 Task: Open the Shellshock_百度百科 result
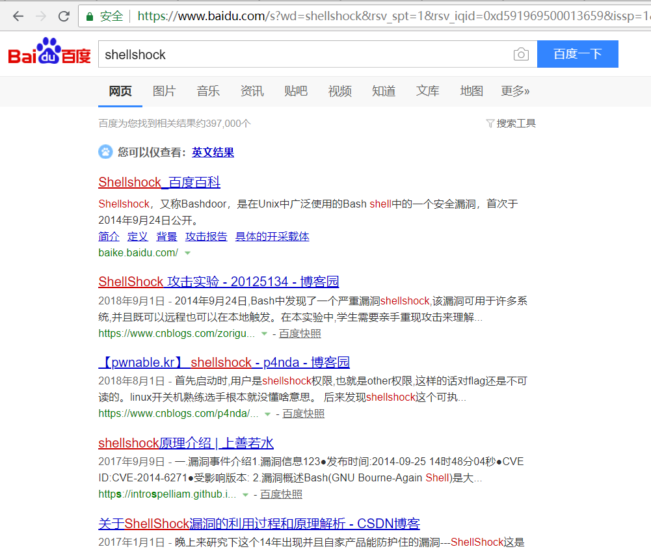159,182
